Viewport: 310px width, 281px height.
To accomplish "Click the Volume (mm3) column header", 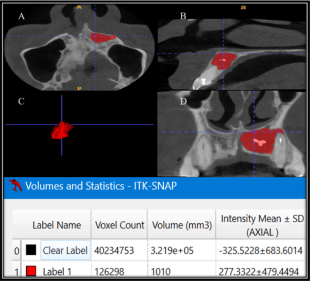I will [x=182, y=225].
